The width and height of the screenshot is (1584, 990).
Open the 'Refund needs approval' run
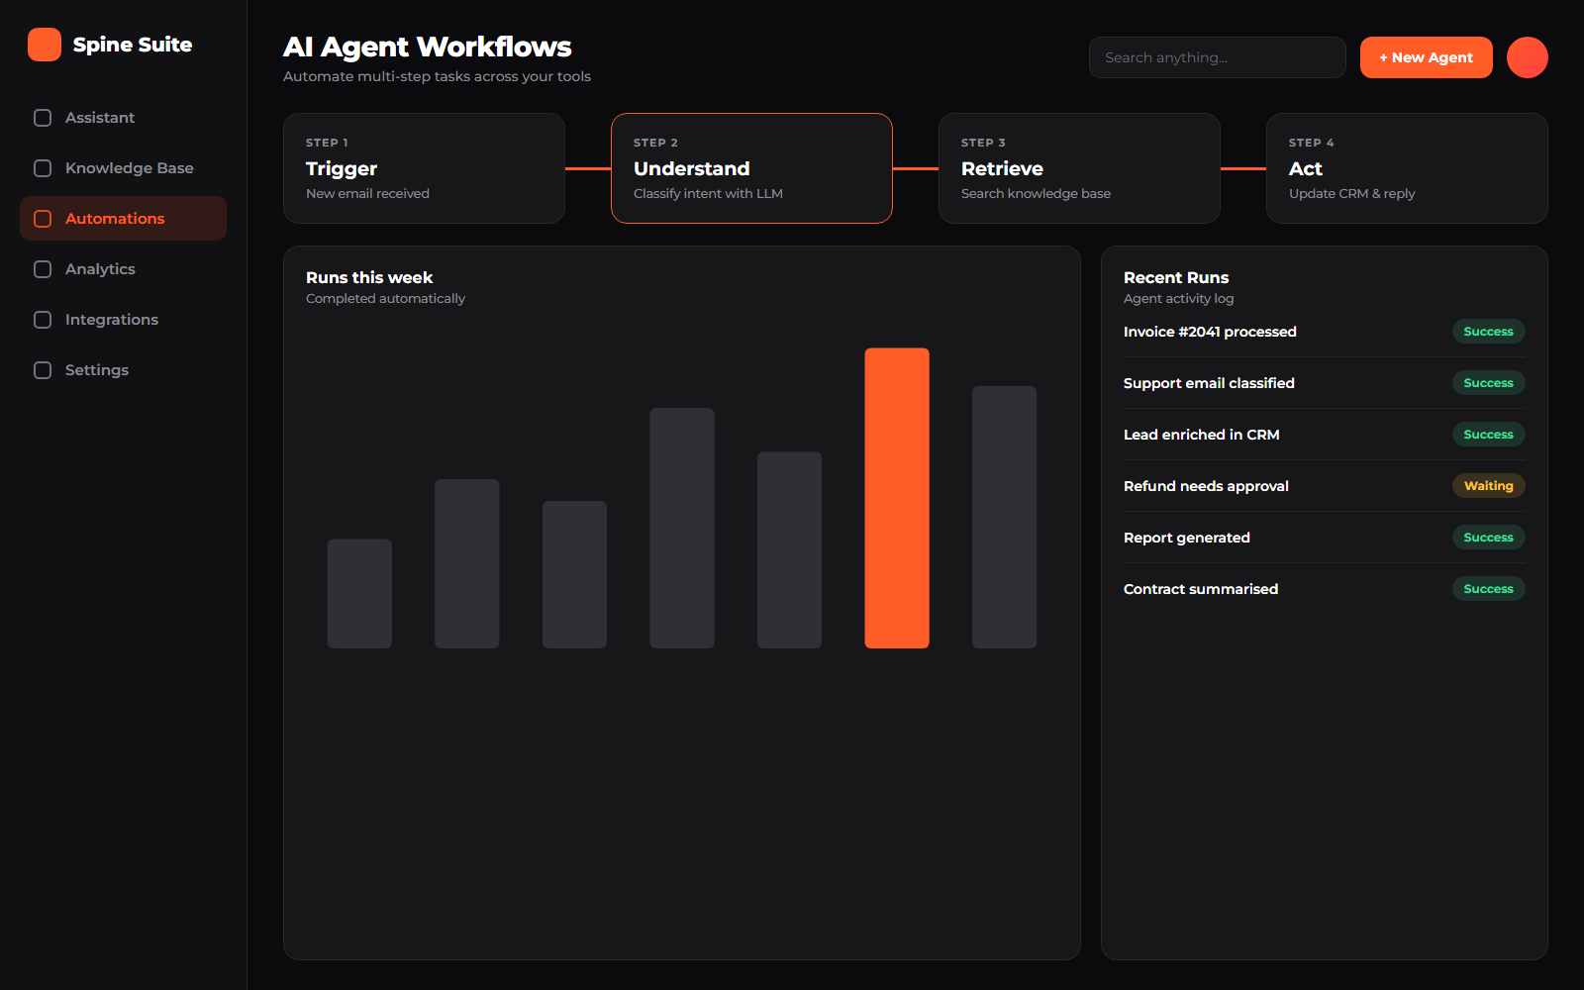click(1324, 486)
